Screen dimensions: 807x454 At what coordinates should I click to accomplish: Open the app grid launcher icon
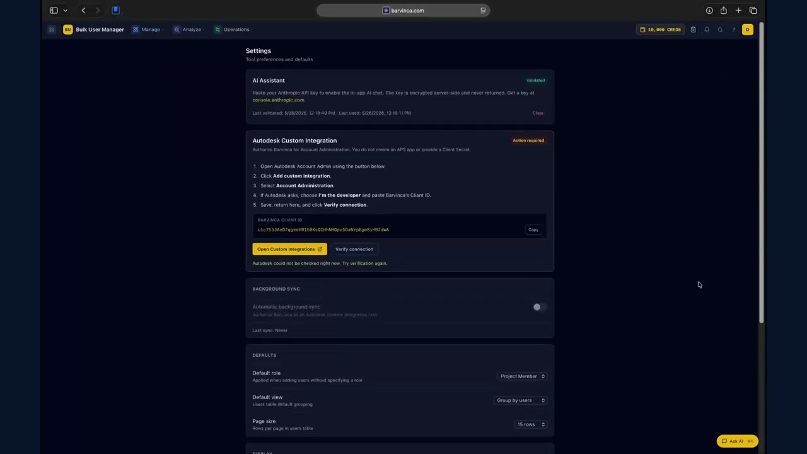[x=52, y=30]
